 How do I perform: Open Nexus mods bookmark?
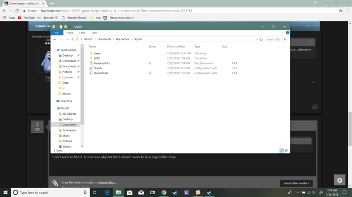[119, 18]
